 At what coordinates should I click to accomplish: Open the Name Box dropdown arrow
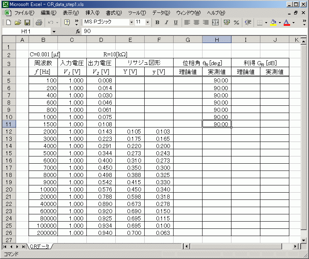tap(54, 31)
